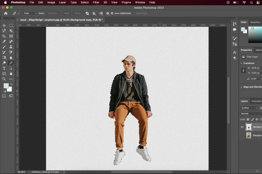Select the Crop tool
This screenshot has height=174, width=262.
click(x=4, y=36)
